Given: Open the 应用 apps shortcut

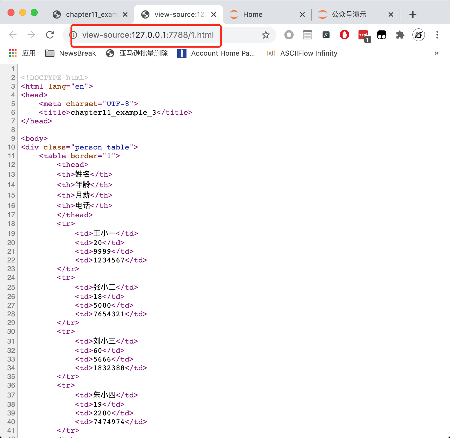Looking at the screenshot, I should [x=22, y=53].
